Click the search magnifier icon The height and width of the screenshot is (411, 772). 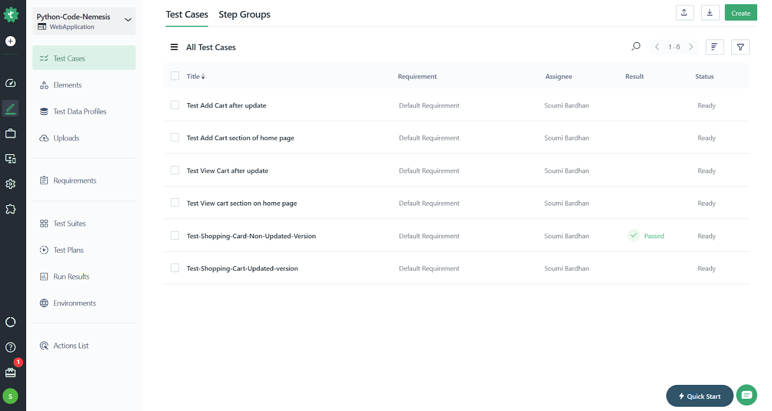(636, 46)
